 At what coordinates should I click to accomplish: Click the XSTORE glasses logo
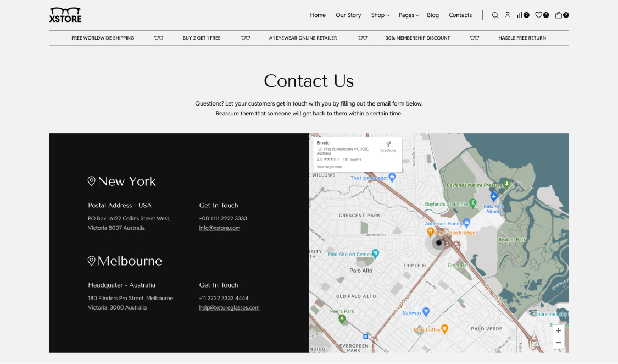(x=65, y=15)
